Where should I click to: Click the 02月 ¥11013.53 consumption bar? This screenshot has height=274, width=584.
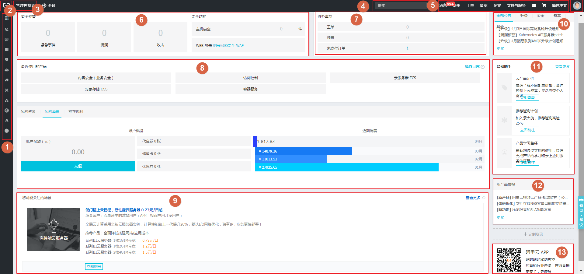pyautogui.click(x=291, y=159)
